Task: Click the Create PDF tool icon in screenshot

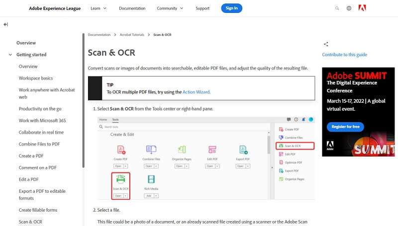Action: [121, 150]
